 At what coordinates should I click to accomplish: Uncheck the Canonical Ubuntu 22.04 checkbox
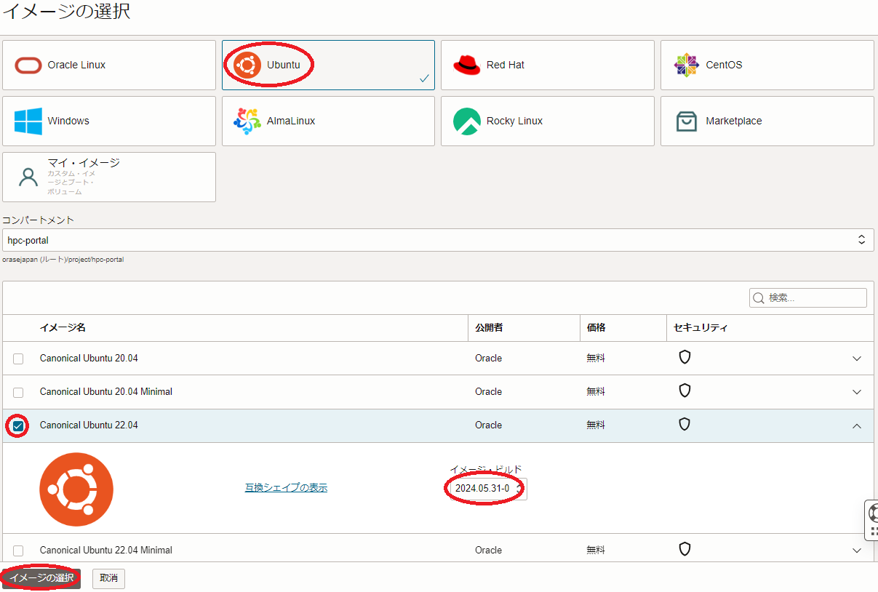tap(18, 425)
